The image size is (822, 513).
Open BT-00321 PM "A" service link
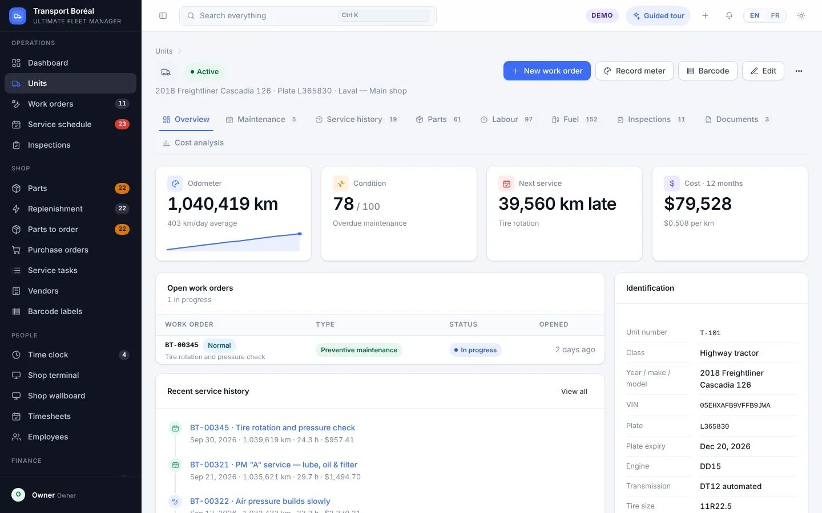click(273, 465)
